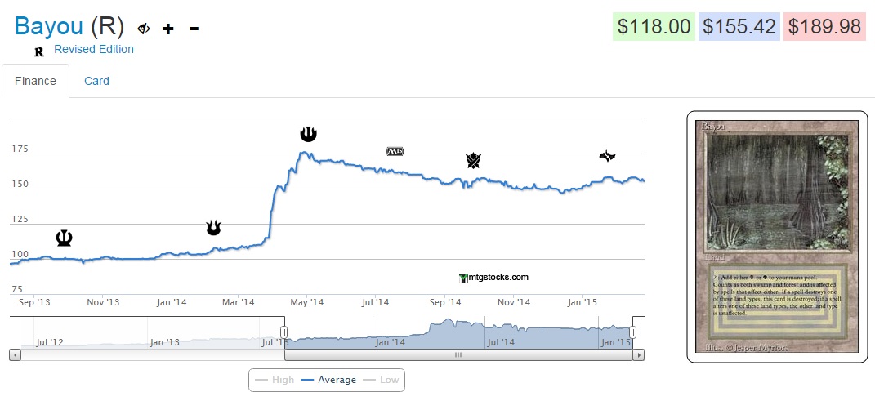Click the minus icon next to Bayou title
The image size is (875, 401).
pos(194,29)
